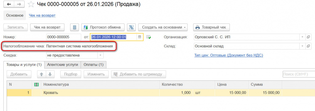This screenshot has height=111, width=315.
Task: Click the N column header
Action: 19,85
